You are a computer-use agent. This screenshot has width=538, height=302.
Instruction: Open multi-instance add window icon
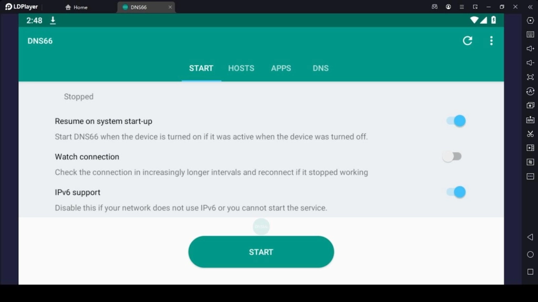[530, 105]
